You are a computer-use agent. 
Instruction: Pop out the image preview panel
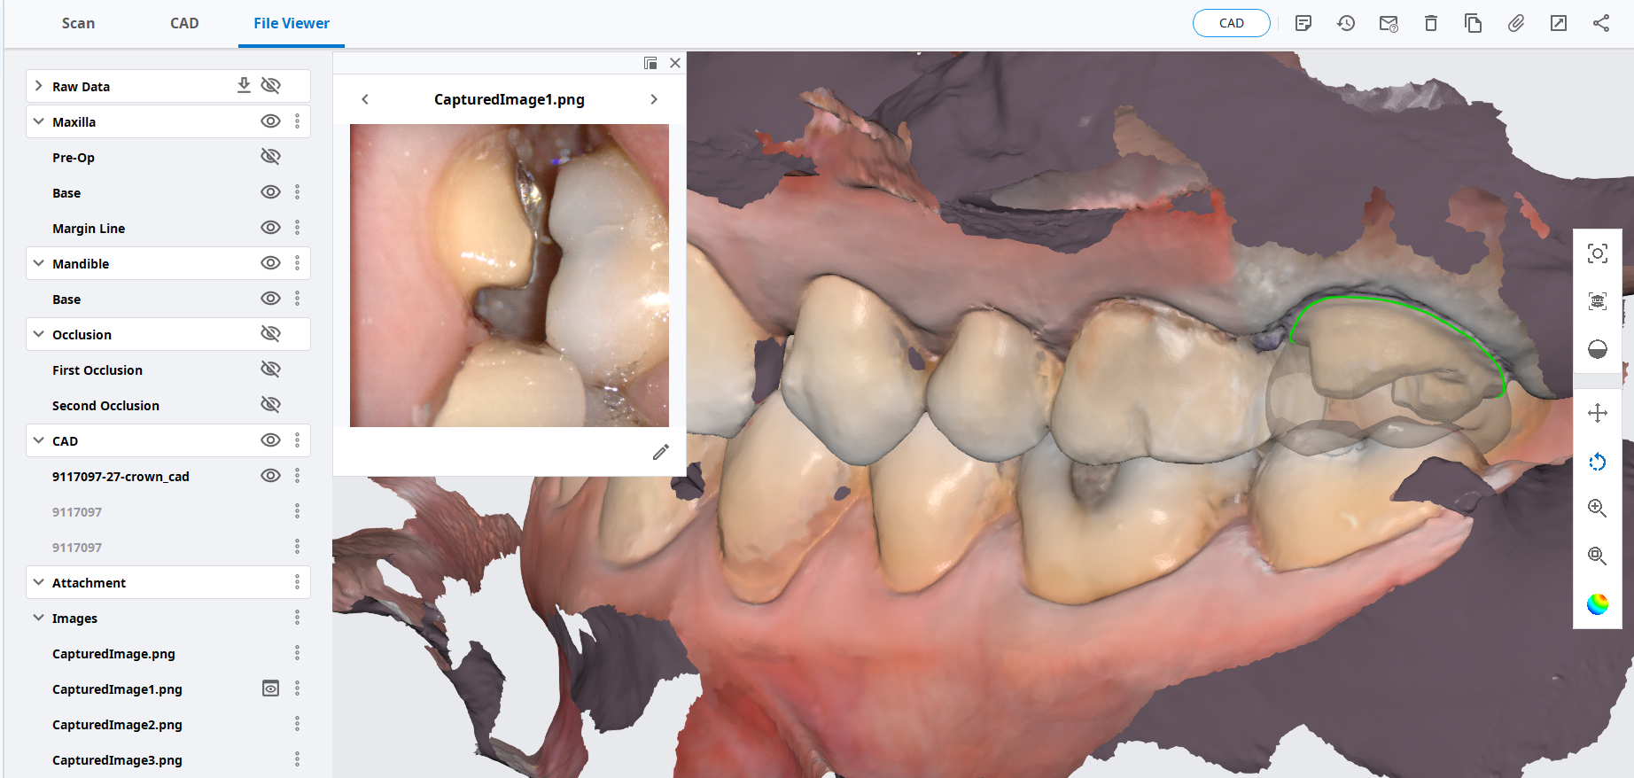pos(650,63)
